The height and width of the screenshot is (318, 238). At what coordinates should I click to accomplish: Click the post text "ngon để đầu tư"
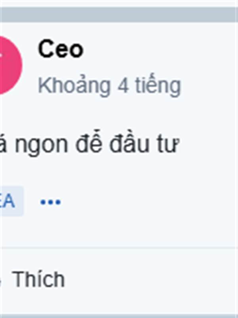(97, 144)
